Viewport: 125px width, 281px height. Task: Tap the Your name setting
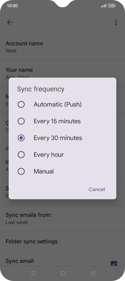click(62, 73)
